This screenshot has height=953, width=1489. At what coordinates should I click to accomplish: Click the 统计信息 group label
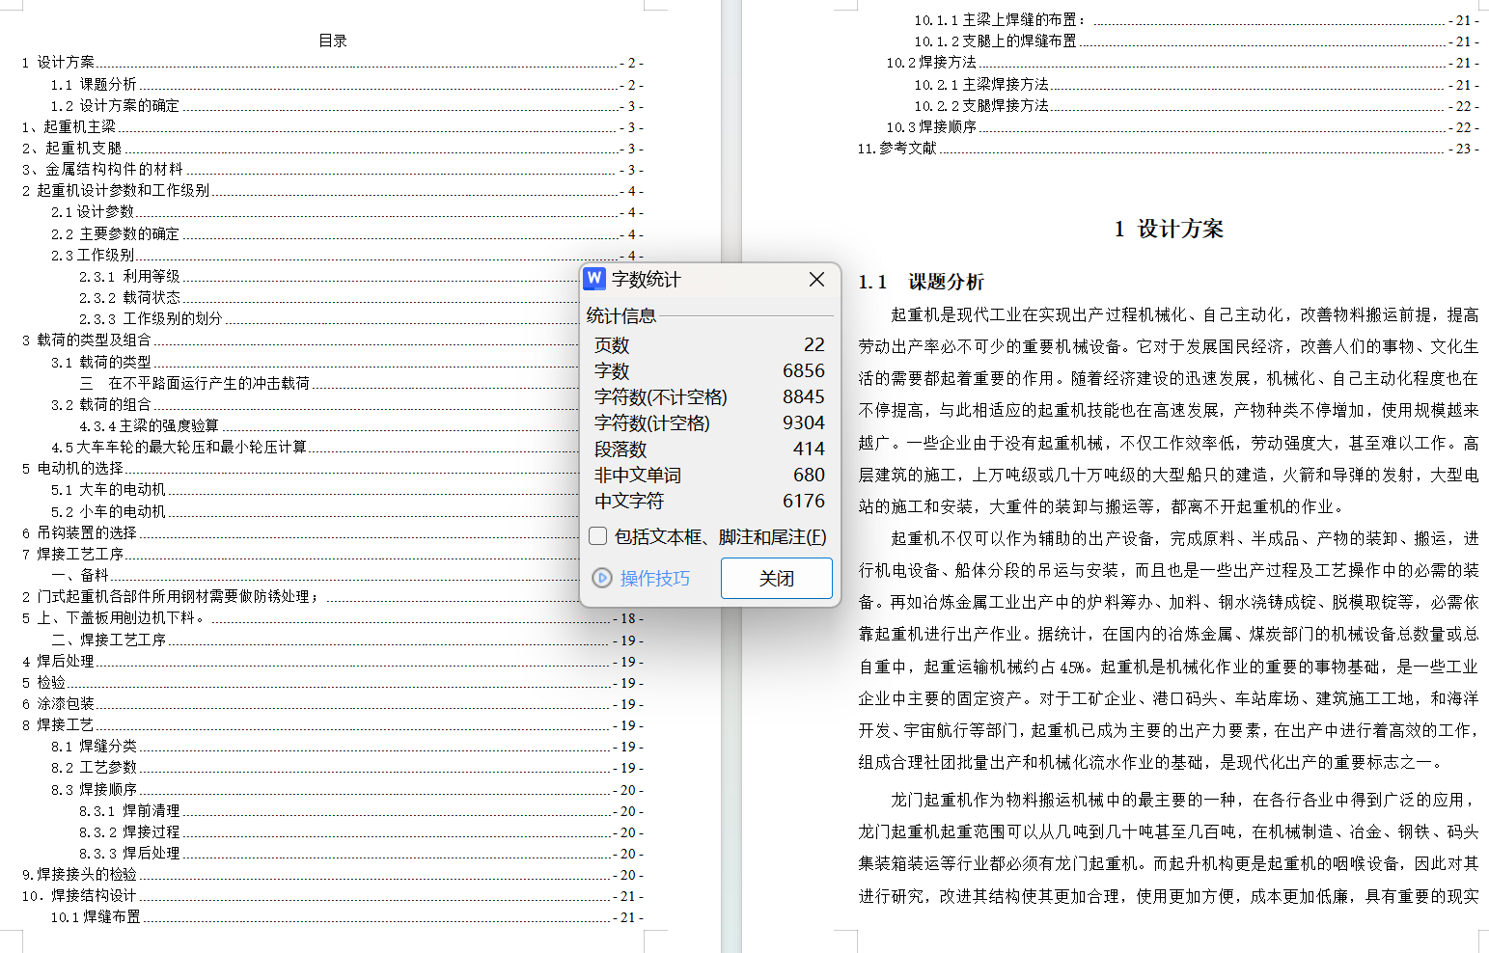(x=620, y=315)
